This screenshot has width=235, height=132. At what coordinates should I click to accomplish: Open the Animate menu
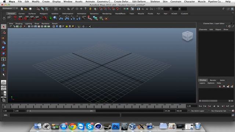[90, 1]
